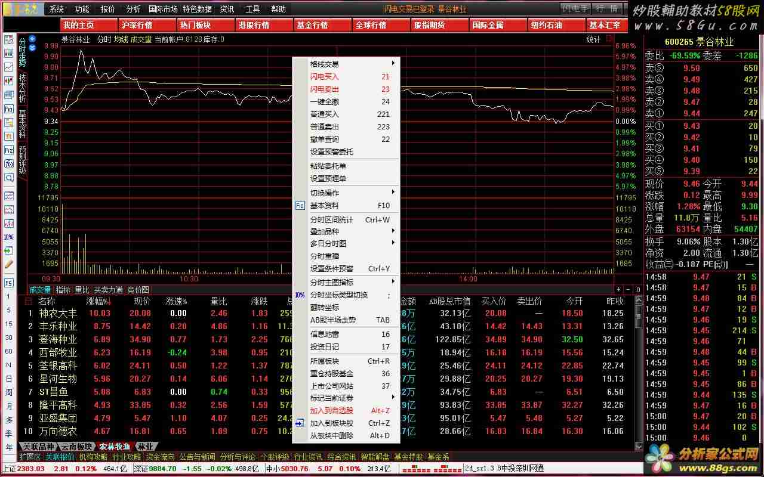
Task: Click the F10 icon in the left sidebar
Action: click(9, 109)
